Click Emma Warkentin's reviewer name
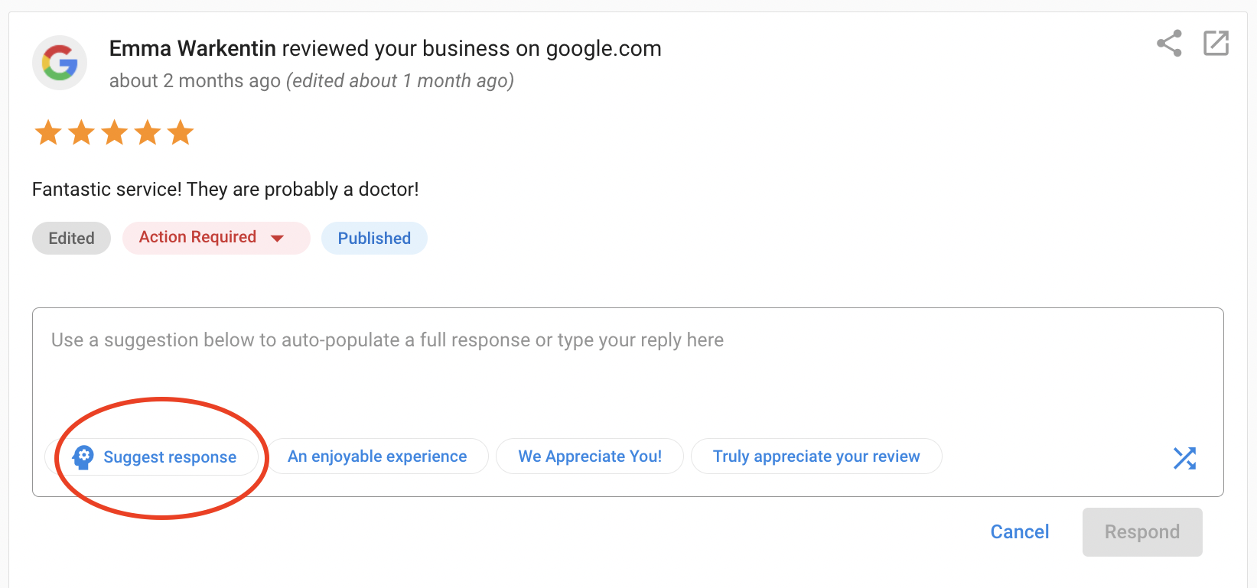 tap(192, 47)
